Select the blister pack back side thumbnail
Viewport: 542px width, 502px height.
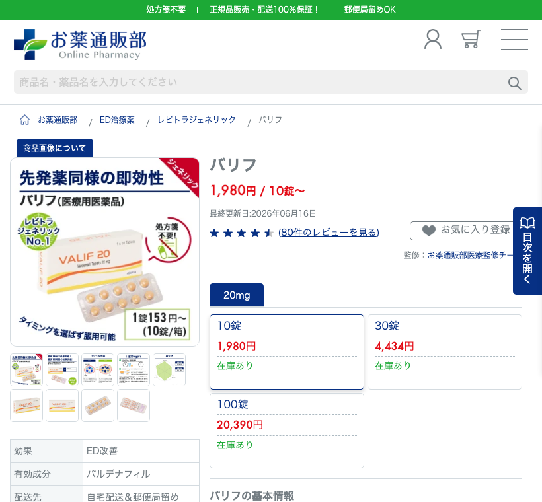pos(134,406)
